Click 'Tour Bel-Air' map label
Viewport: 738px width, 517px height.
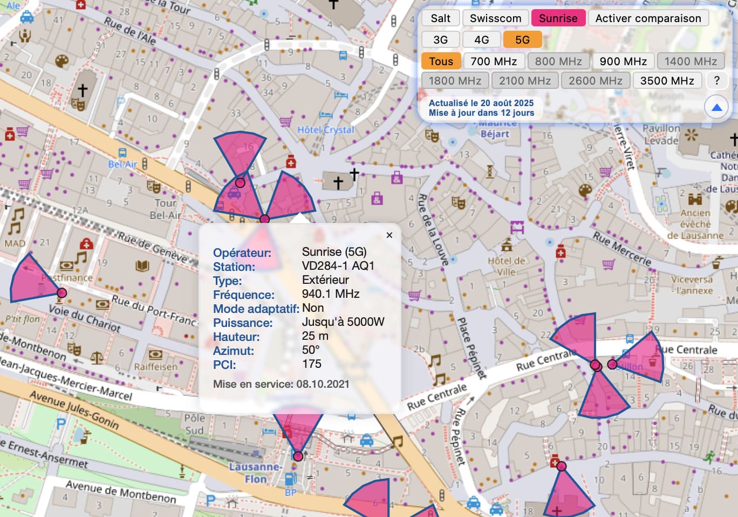pos(165,209)
